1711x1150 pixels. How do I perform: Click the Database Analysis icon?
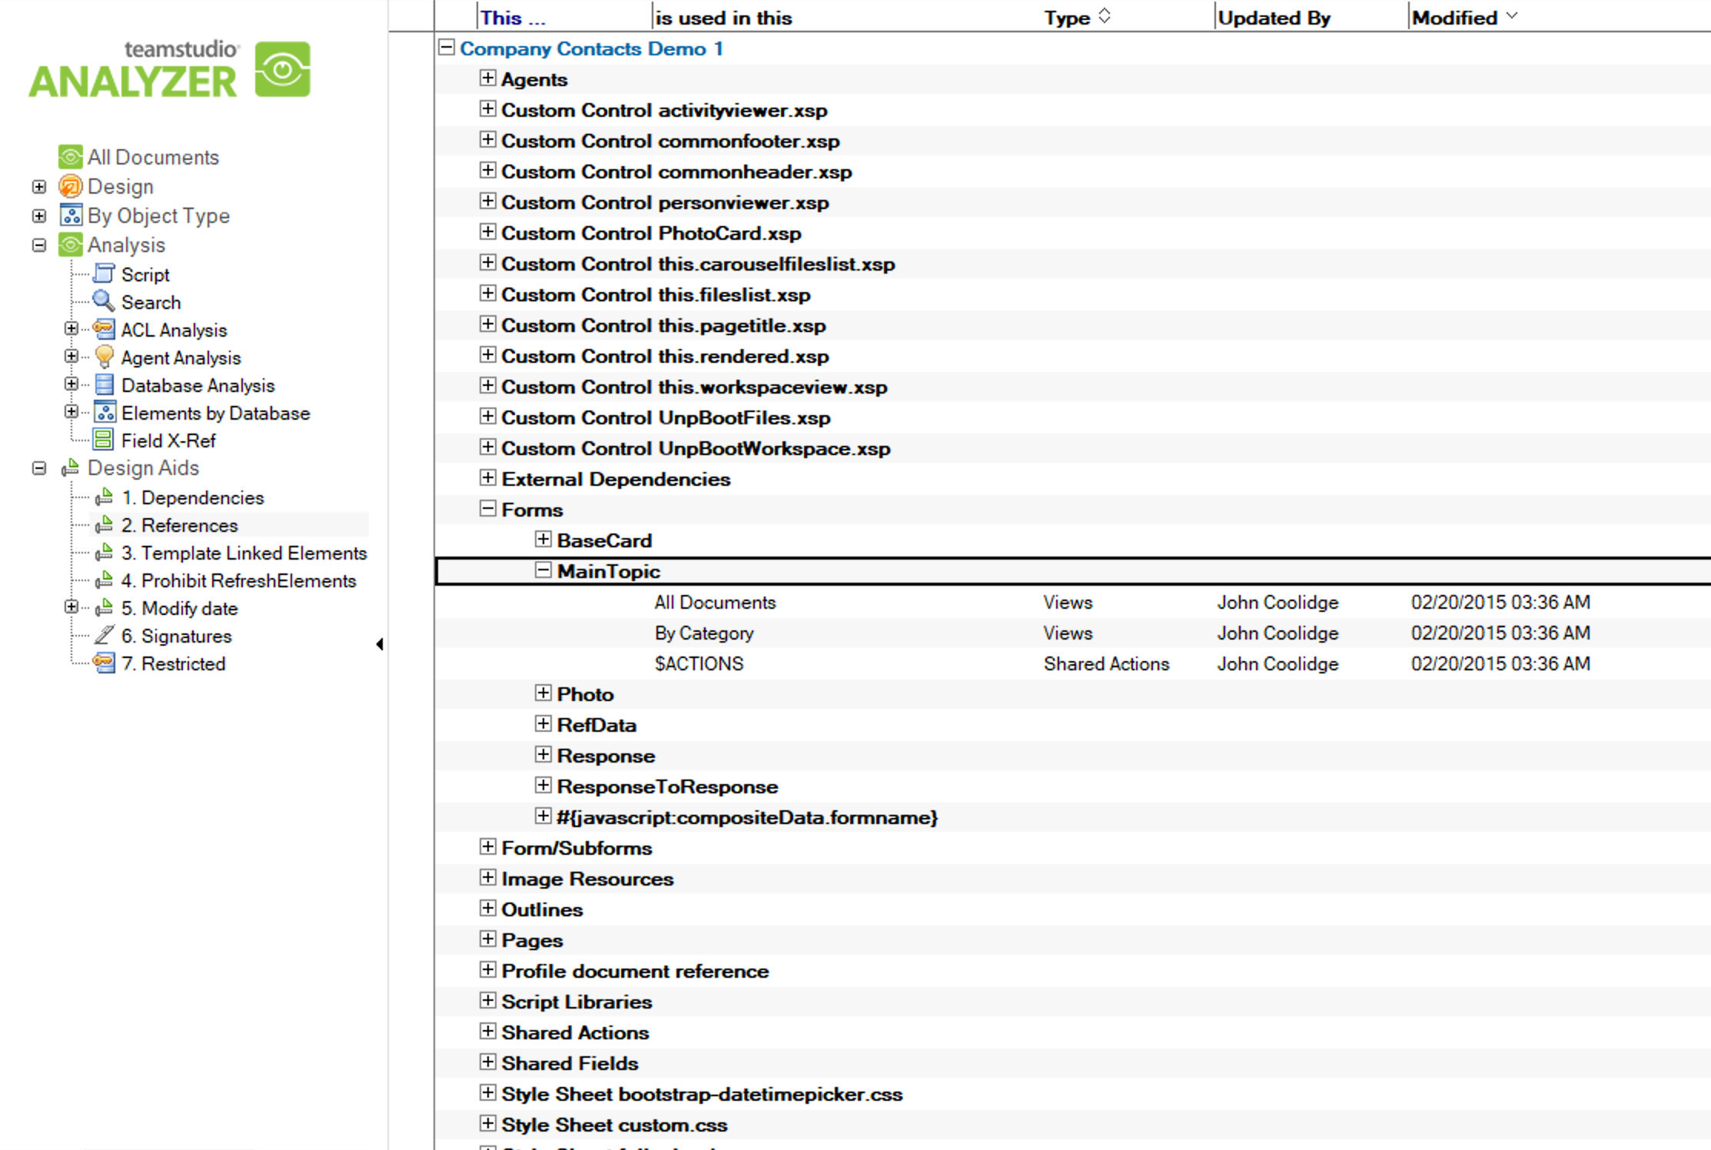click(x=104, y=384)
